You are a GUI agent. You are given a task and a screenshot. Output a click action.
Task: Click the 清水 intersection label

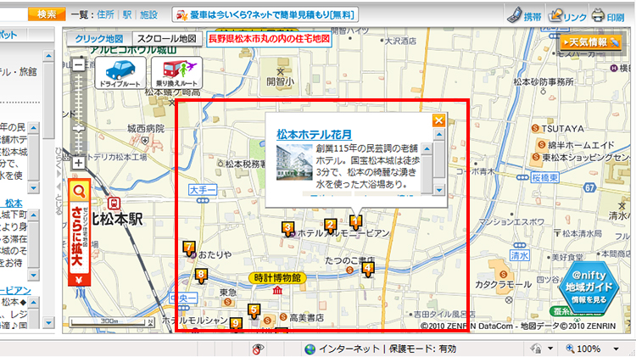click(519, 255)
